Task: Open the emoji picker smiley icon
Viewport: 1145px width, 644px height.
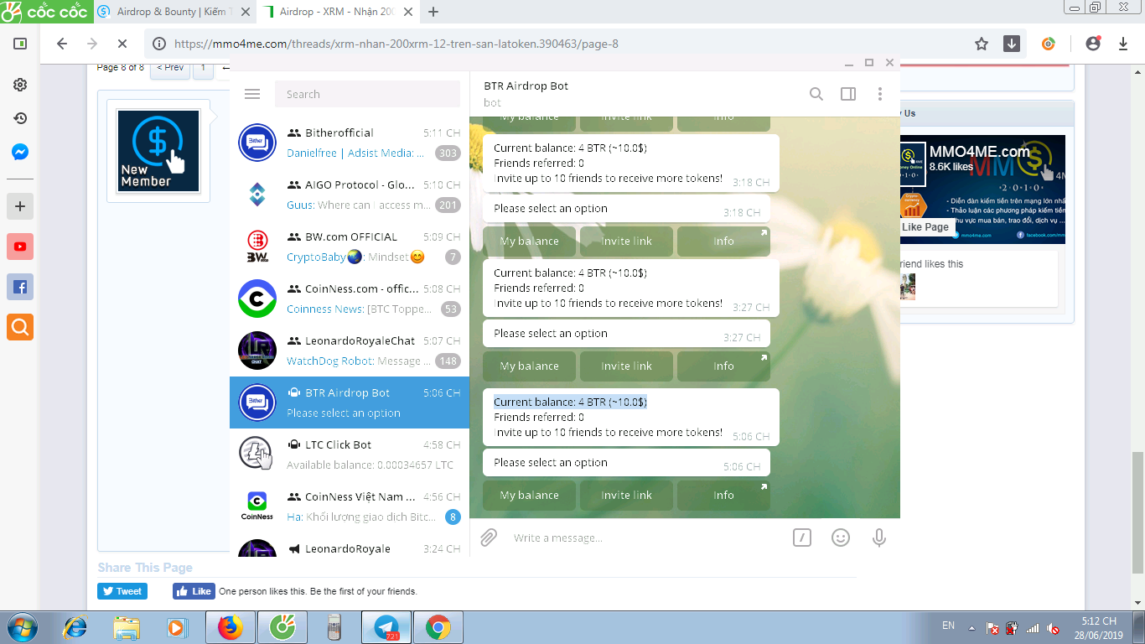Action: coord(841,538)
